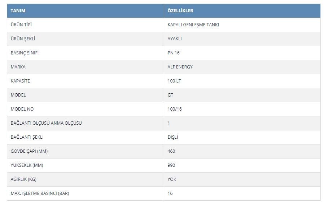Click the PN 16 value

pos(174,53)
